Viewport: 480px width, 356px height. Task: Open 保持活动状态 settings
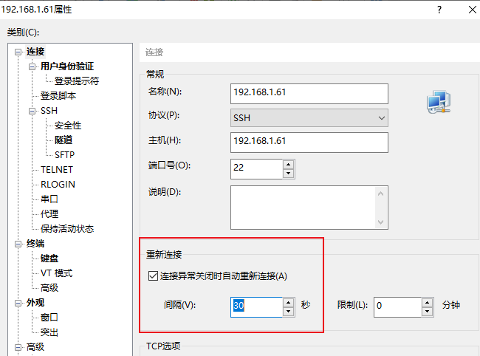coord(67,229)
